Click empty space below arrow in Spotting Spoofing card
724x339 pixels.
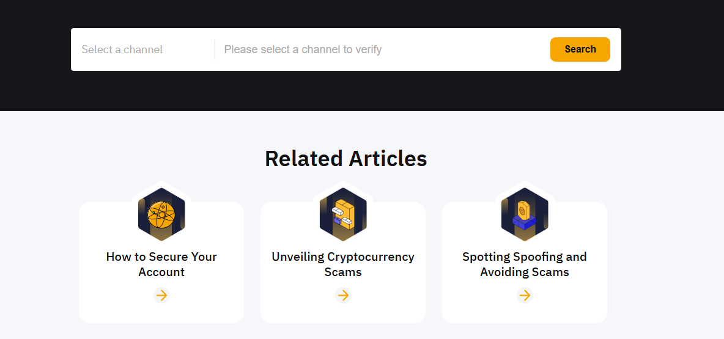pos(525,313)
